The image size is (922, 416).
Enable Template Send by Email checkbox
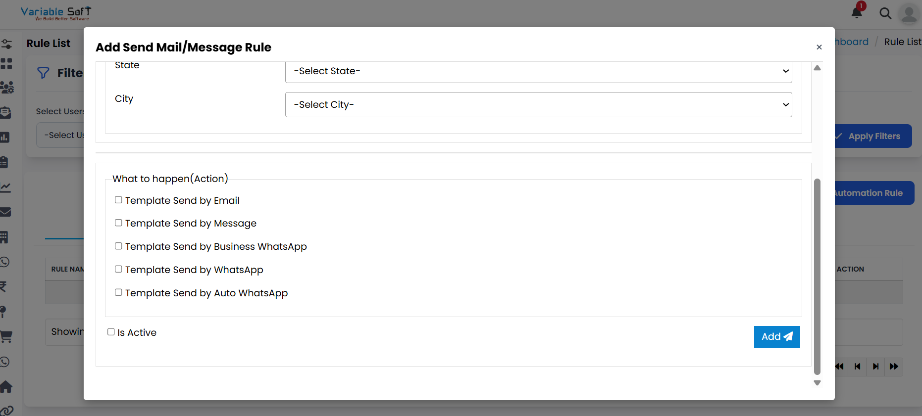pyautogui.click(x=118, y=200)
